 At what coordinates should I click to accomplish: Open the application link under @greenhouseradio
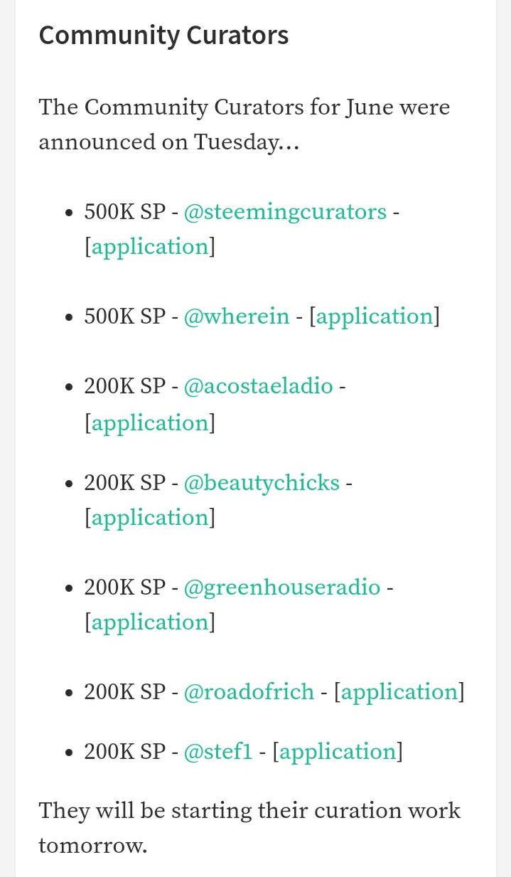(150, 622)
